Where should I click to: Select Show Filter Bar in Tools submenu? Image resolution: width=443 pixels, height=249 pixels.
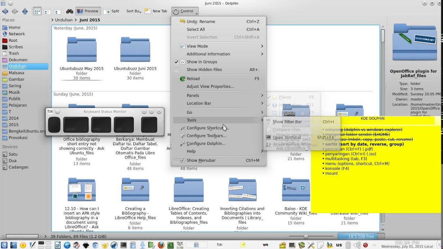[x=302, y=122]
